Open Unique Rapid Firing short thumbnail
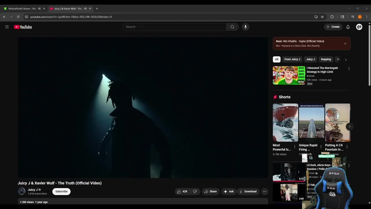This screenshot has height=209, width=371. point(312,122)
